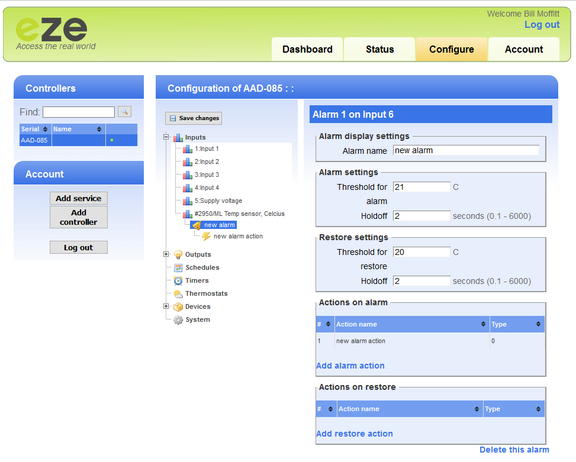Open the Dashboard tab
Image resolution: width=576 pixels, height=462 pixels.
[x=307, y=50]
